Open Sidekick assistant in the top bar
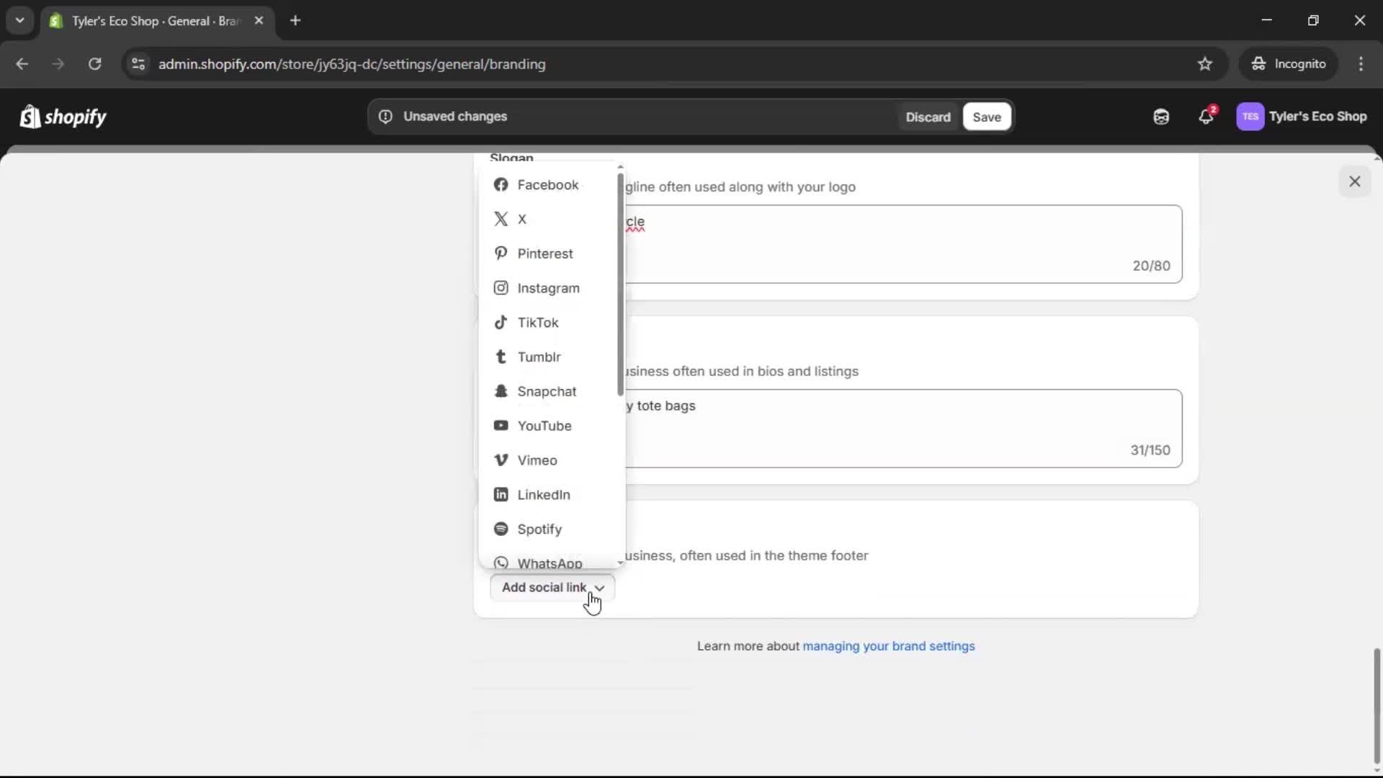This screenshot has height=778, width=1383. pos(1160,116)
